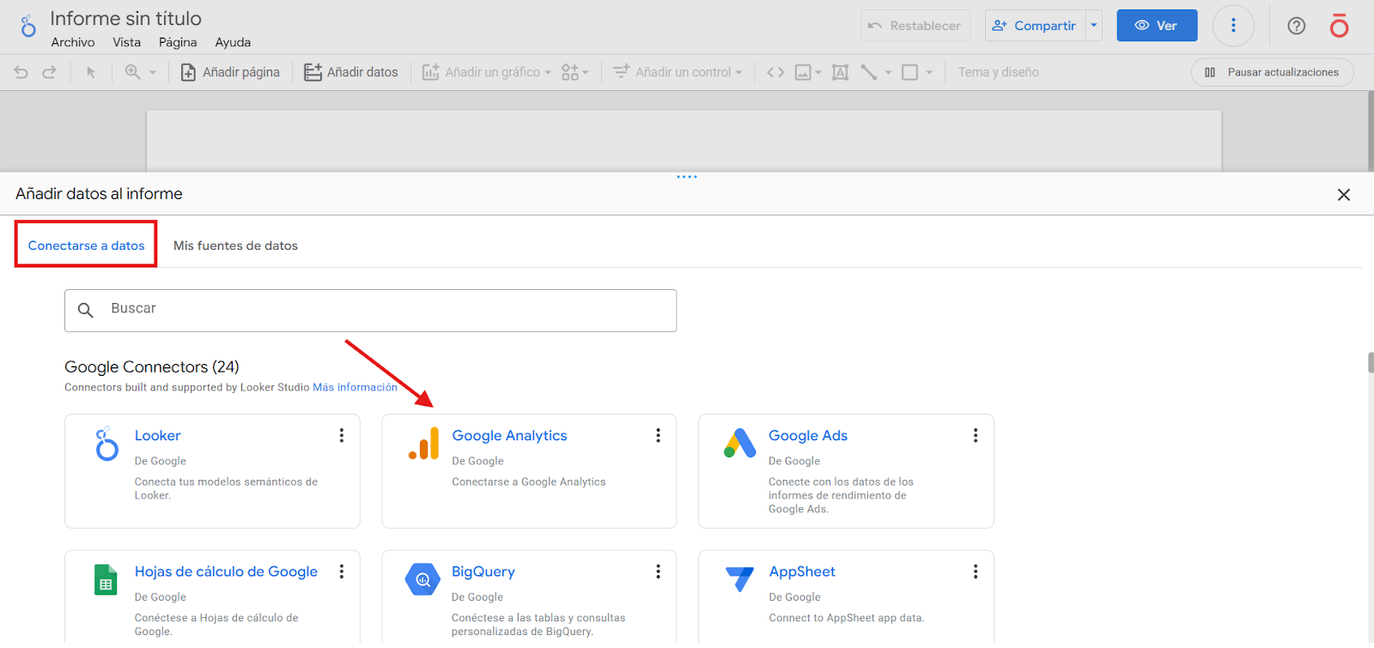Click the Looker connector title
1374x648 pixels.
coord(157,436)
